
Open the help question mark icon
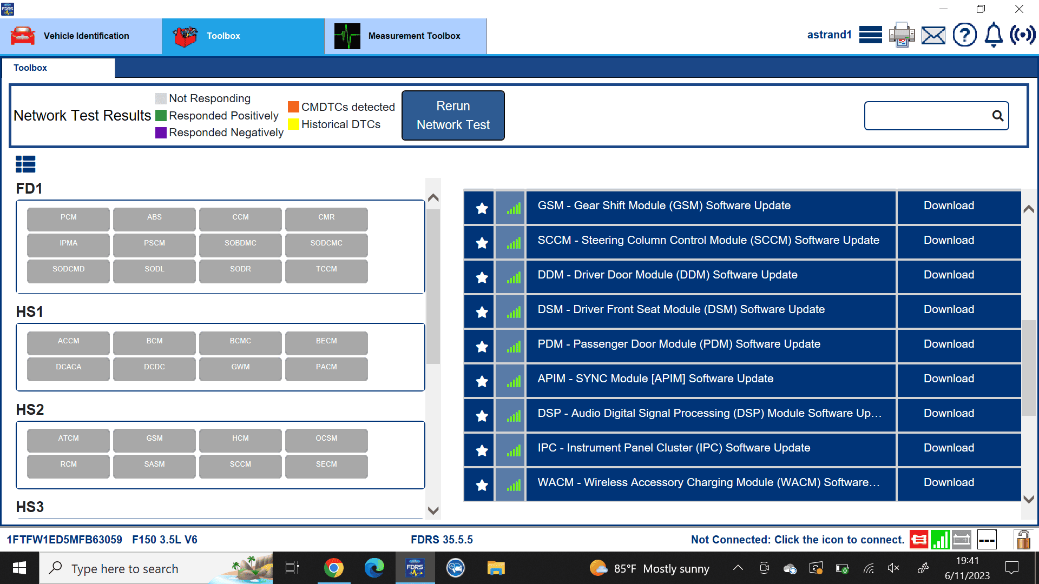click(x=964, y=35)
